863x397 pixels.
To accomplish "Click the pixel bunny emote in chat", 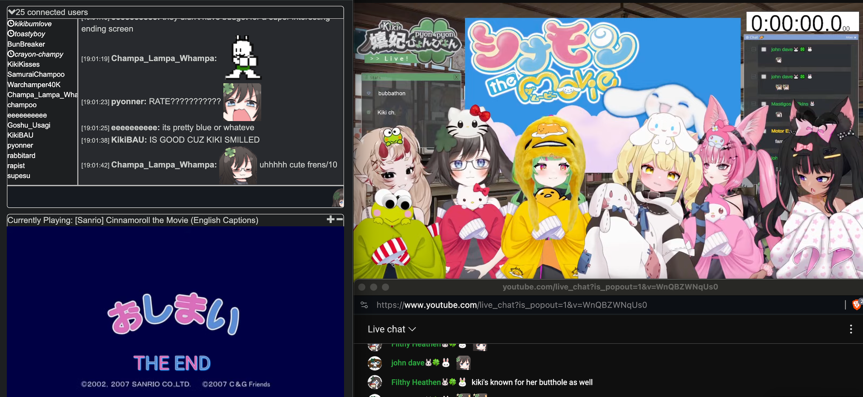I will coord(243,57).
